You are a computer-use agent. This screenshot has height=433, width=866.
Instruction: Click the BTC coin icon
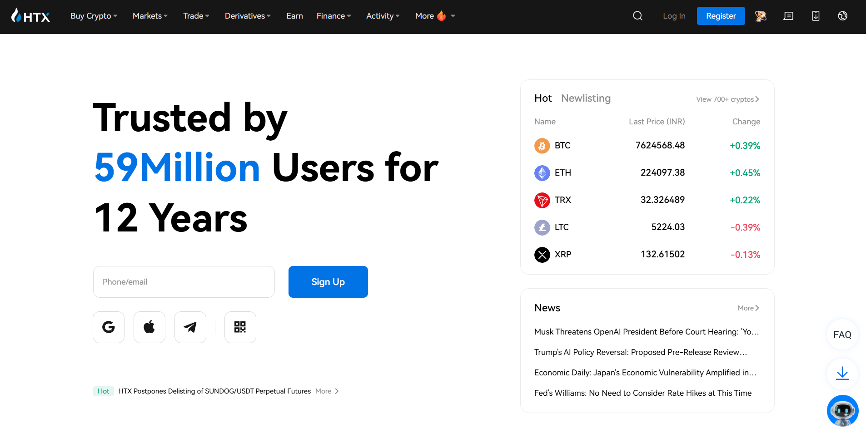542,146
